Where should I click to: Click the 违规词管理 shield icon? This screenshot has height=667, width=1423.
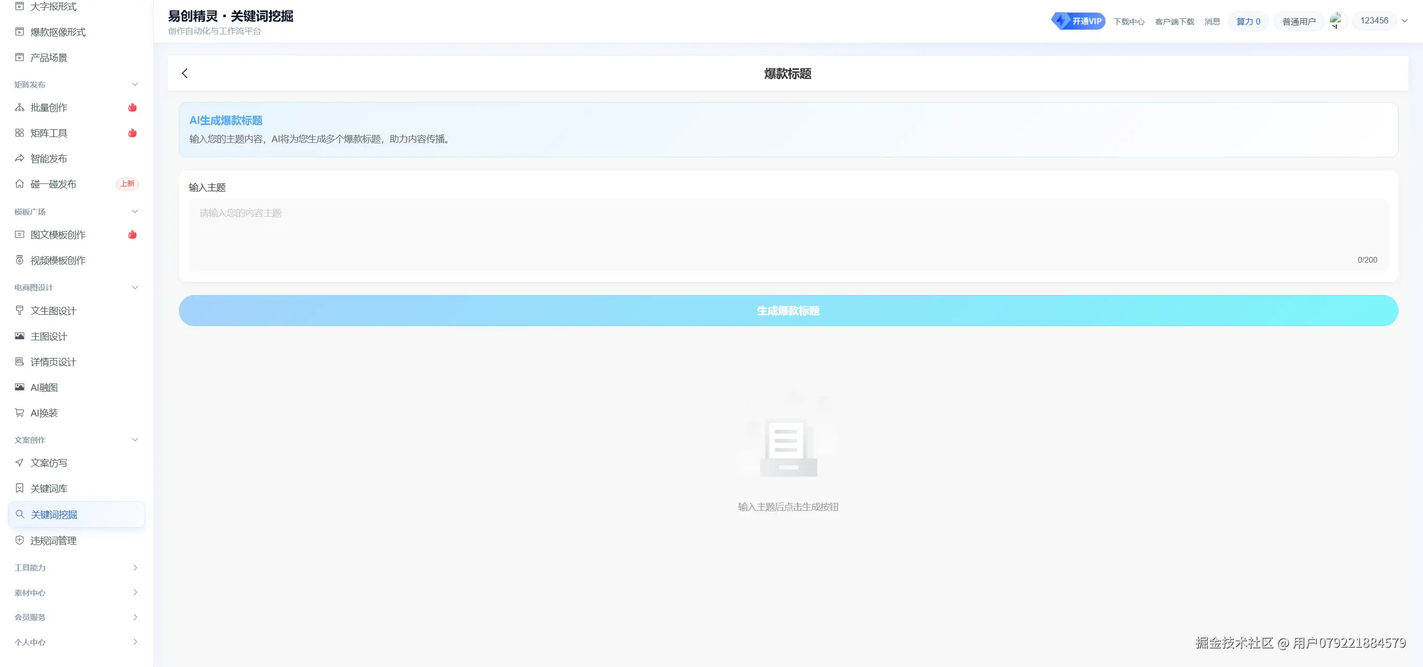(19, 540)
